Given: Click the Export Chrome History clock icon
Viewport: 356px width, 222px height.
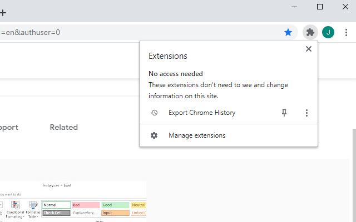Looking at the screenshot, I should (155, 113).
